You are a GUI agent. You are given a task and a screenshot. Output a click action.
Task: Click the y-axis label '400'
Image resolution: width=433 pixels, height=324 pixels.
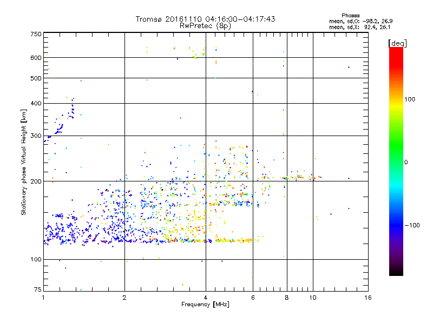click(36, 103)
